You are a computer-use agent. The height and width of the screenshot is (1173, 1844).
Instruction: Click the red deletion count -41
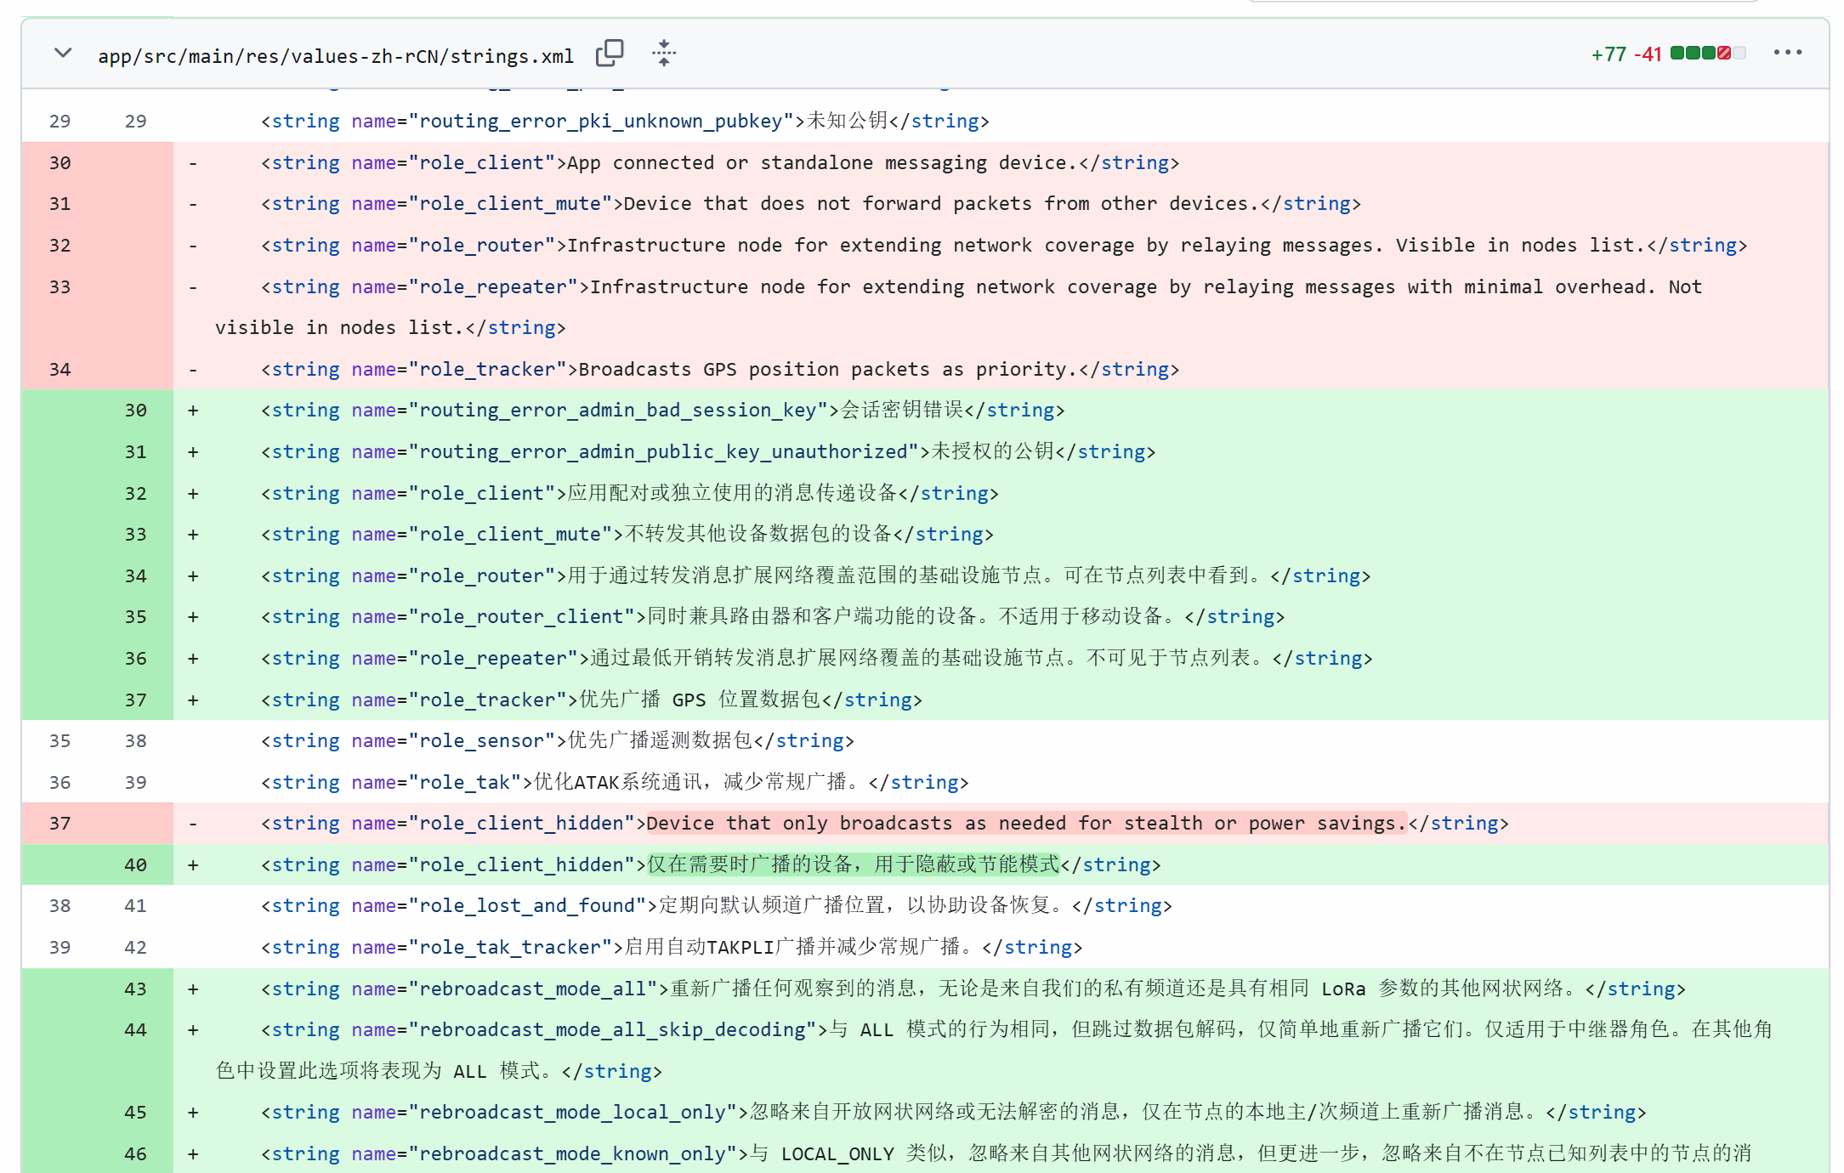(1648, 53)
